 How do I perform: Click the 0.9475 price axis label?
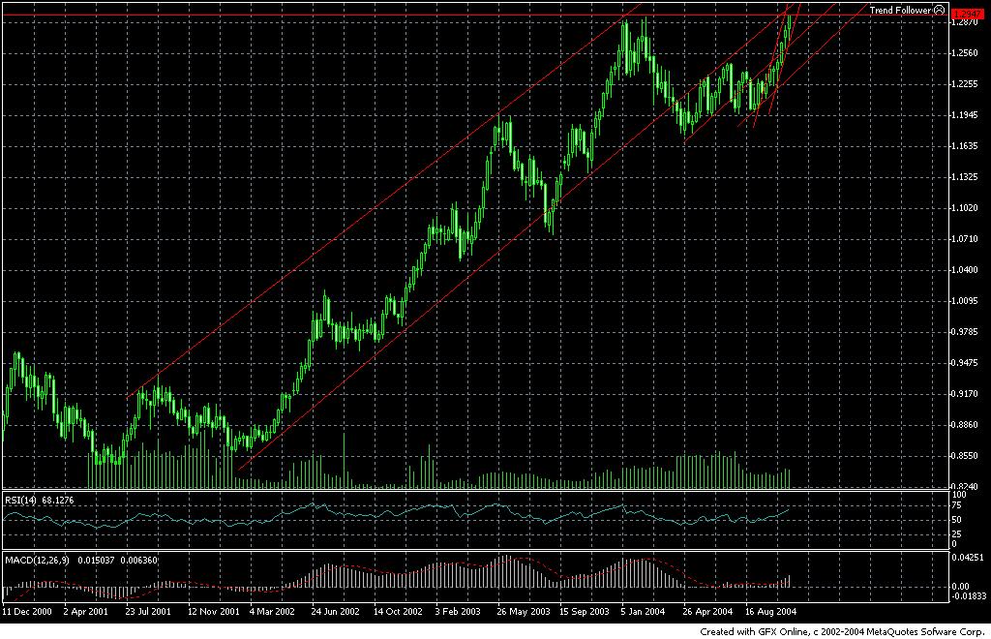pyautogui.click(x=965, y=363)
